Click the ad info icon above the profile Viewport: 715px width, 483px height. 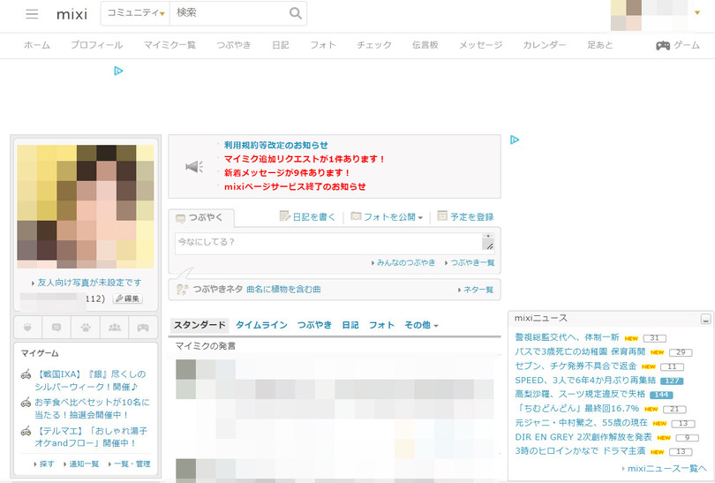[x=118, y=71]
